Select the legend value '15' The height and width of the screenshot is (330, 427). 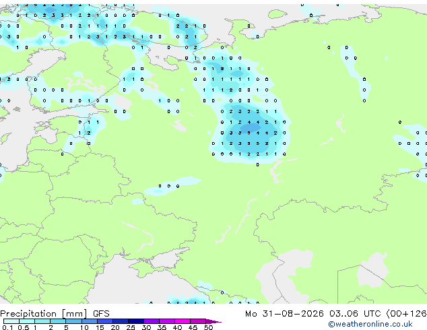100,327
